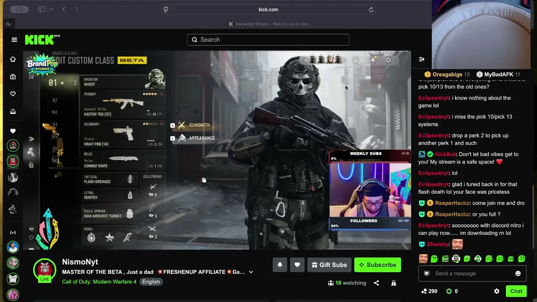The width and height of the screenshot is (537, 302).
Task: Open the pinned tab in Safari tab bar
Action: pos(8,24)
